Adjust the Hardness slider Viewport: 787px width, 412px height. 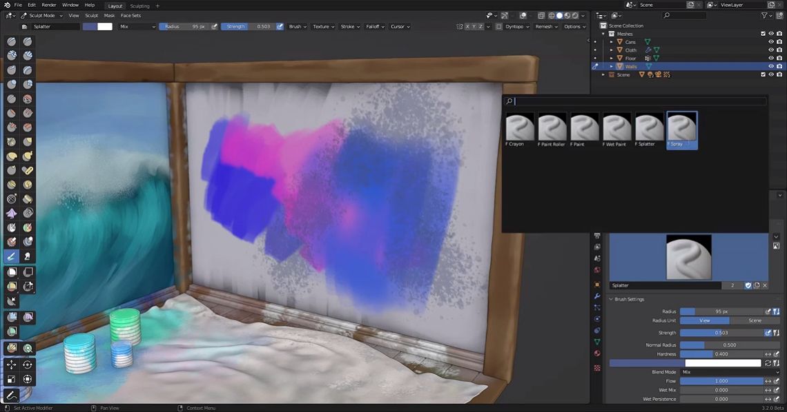[721, 354]
